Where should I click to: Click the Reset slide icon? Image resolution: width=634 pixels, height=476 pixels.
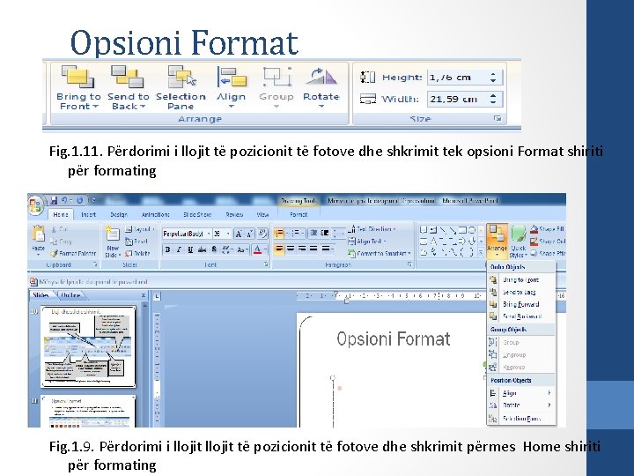[129, 242]
